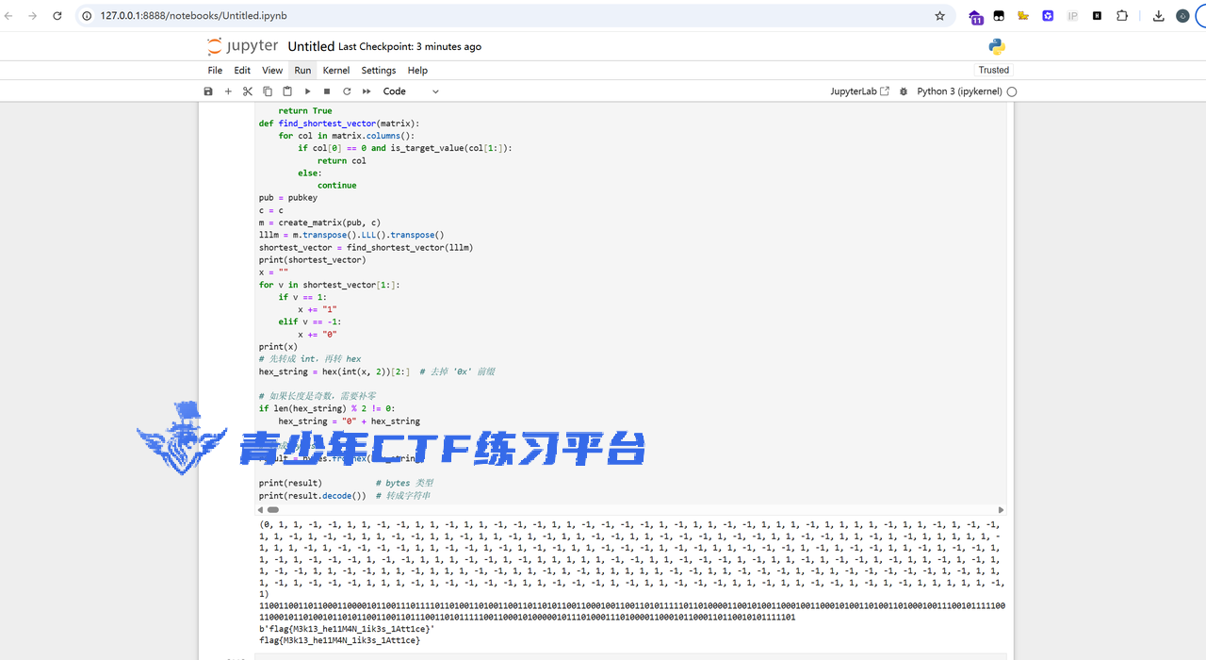Insert a new cell with the plus icon
Viewport: 1206px width, 660px height.
point(228,91)
